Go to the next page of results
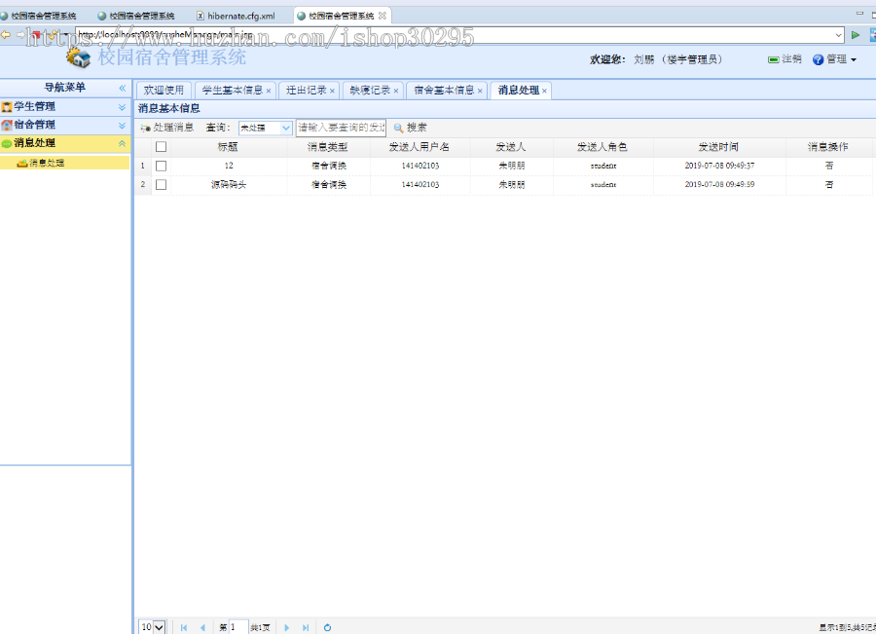Viewport: 876px width, 634px height. [x=286, y=627]
